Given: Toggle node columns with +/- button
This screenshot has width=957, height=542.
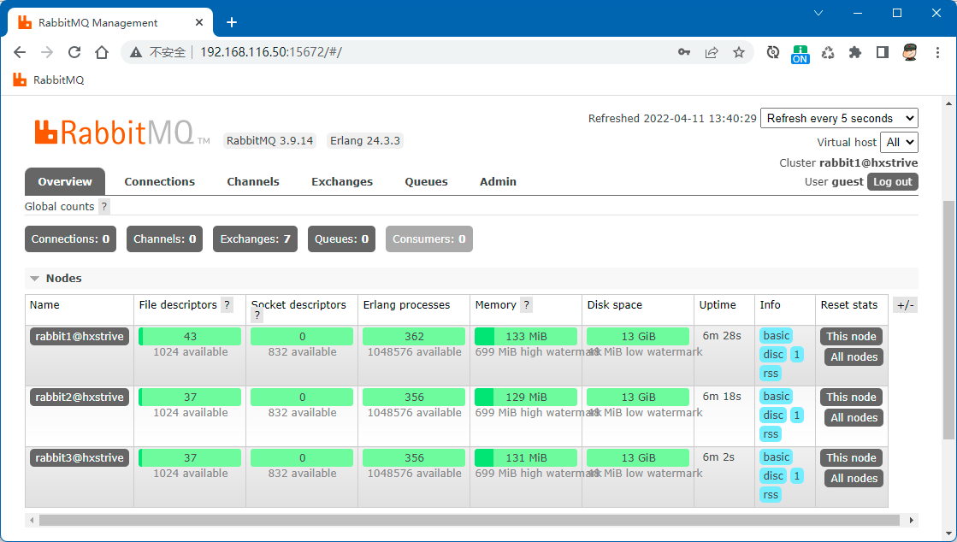Looking at the screenshot, I should point(905,305).
